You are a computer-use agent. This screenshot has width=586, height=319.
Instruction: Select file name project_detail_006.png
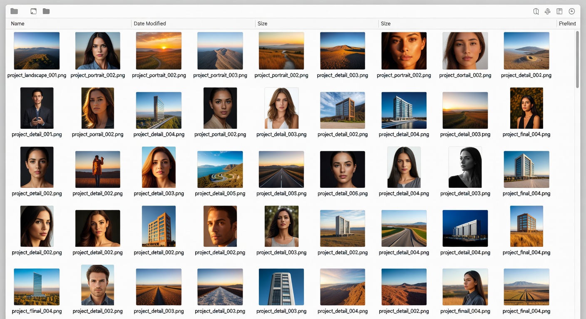[x=343, y=194]
